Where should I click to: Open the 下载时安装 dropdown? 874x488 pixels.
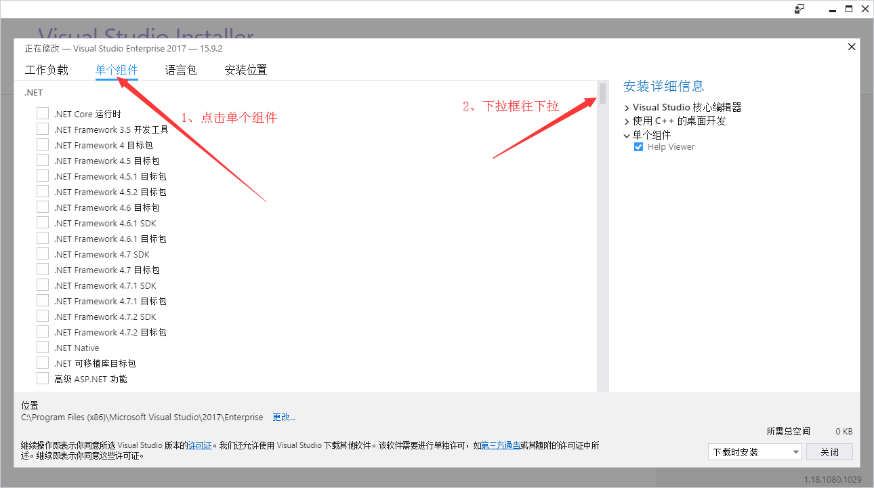click(x=755, y=452)
